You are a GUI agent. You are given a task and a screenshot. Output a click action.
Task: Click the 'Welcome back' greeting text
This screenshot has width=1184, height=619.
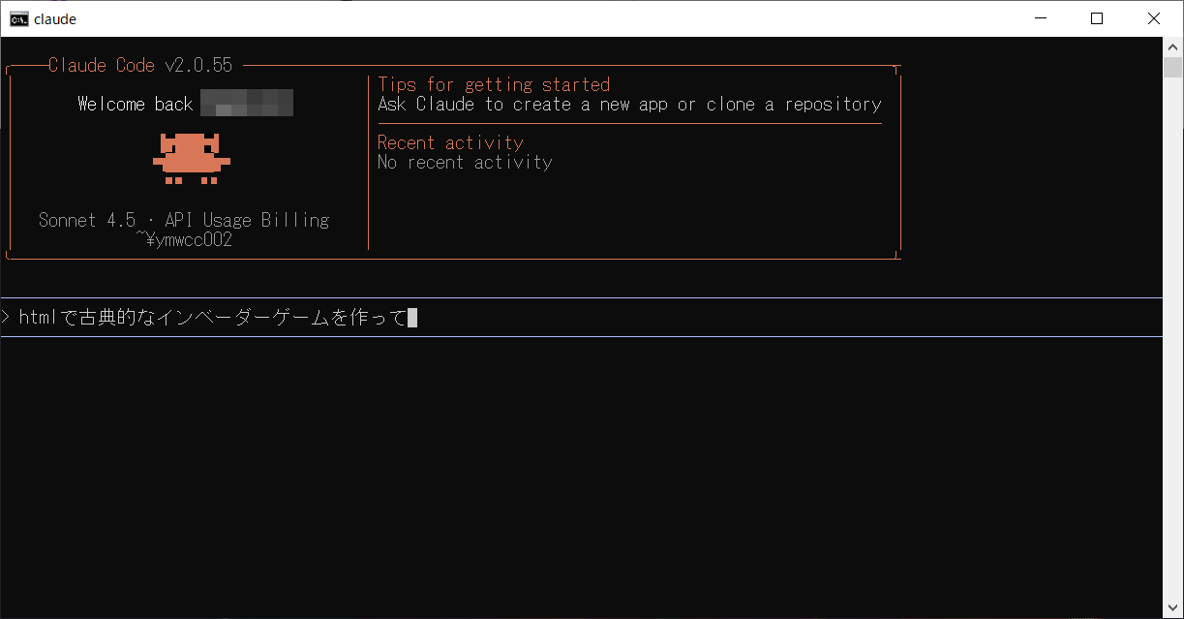coord(136,104)
